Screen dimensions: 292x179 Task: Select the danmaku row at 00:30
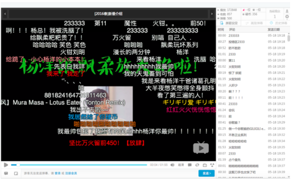coord(252,172)
